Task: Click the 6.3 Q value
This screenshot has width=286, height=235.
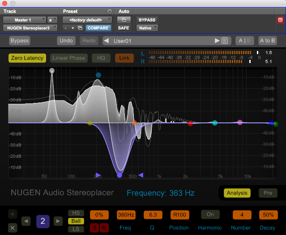Action: 153,215
